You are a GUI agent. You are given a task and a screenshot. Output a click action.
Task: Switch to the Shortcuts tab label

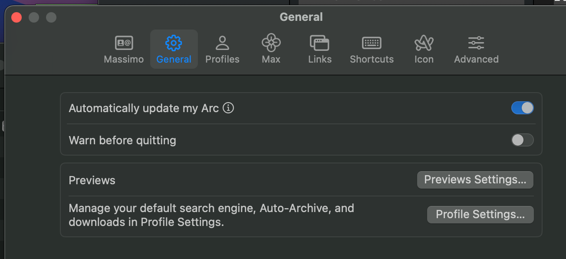[372, 59]
